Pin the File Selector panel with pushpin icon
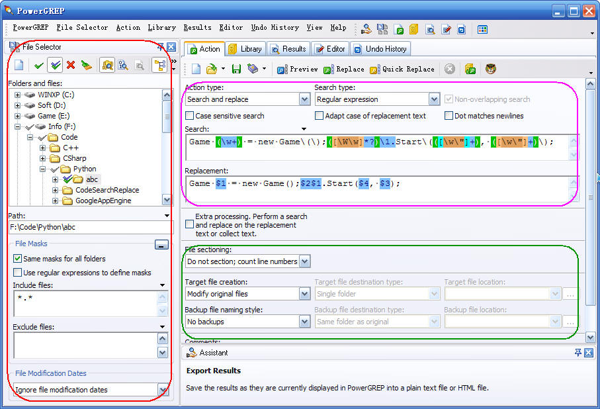 160,47
